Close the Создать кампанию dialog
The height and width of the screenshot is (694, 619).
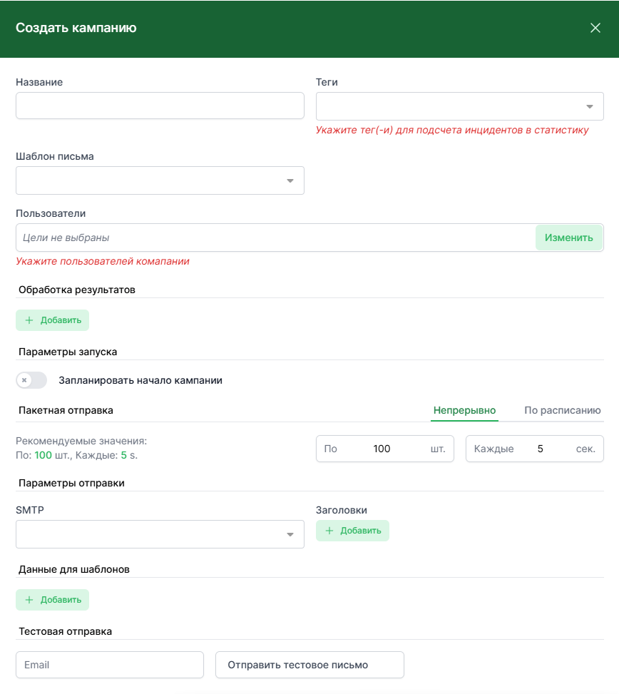[595, 28]
